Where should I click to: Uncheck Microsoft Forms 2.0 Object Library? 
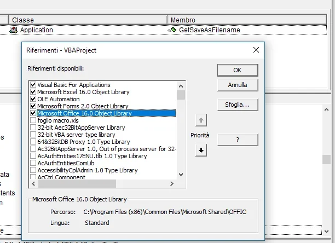(x=33, y=106)
